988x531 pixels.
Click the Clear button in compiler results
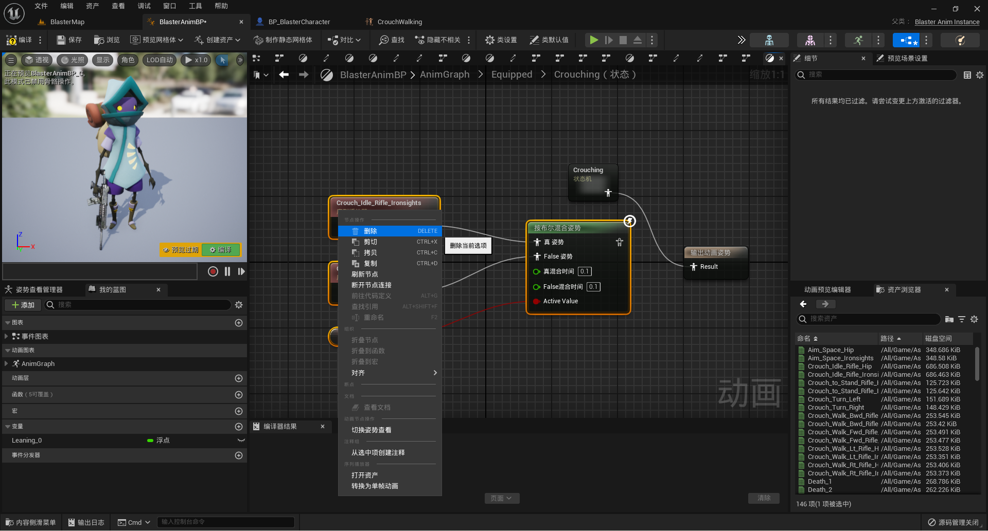coord(764,498)
